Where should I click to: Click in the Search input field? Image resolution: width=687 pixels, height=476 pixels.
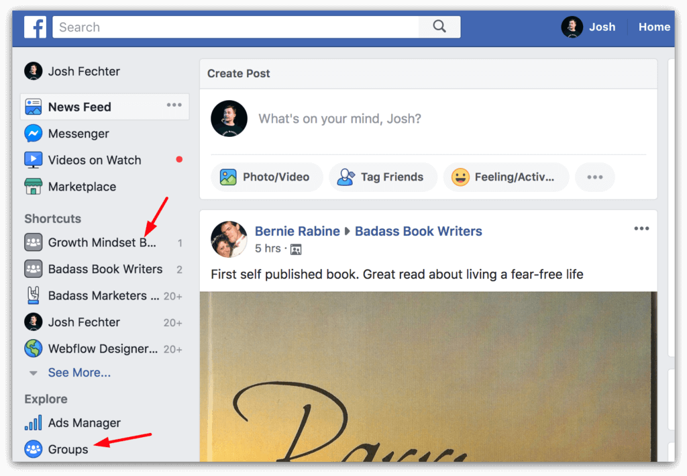tap(235, 27)
